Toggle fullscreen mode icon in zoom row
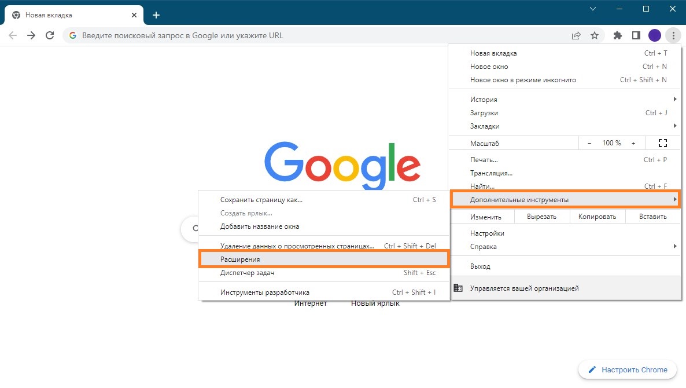This screenshot has height=388, width=686. click(x=663, y=143)
